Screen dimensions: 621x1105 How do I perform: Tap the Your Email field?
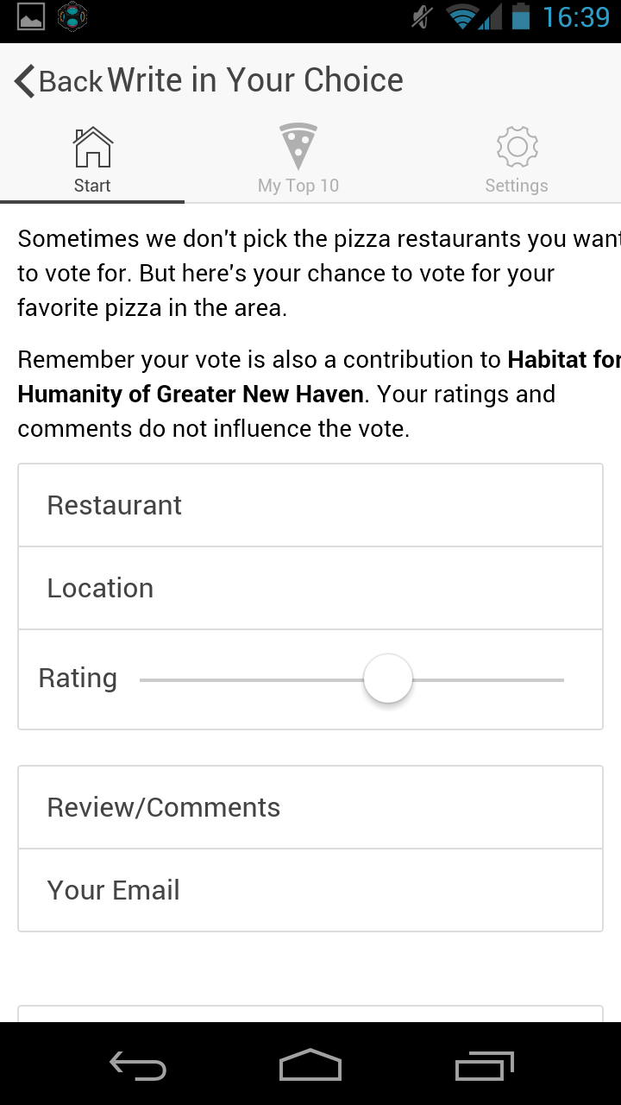pyautogui.click(x=310, y=890)
